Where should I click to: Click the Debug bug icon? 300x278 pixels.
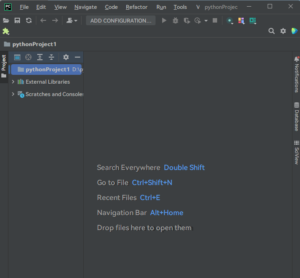(175, 20)
